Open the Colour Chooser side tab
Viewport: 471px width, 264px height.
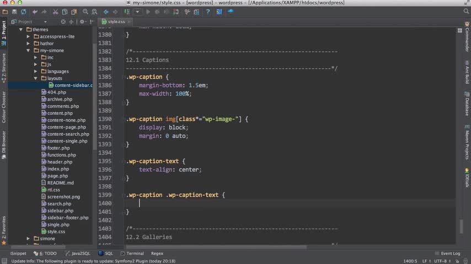tap(4, 107)
